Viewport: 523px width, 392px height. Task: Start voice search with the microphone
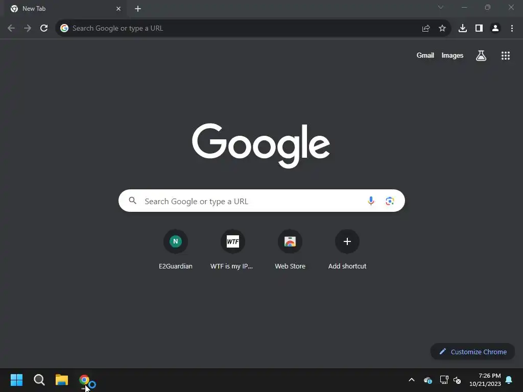click(371, 201)
